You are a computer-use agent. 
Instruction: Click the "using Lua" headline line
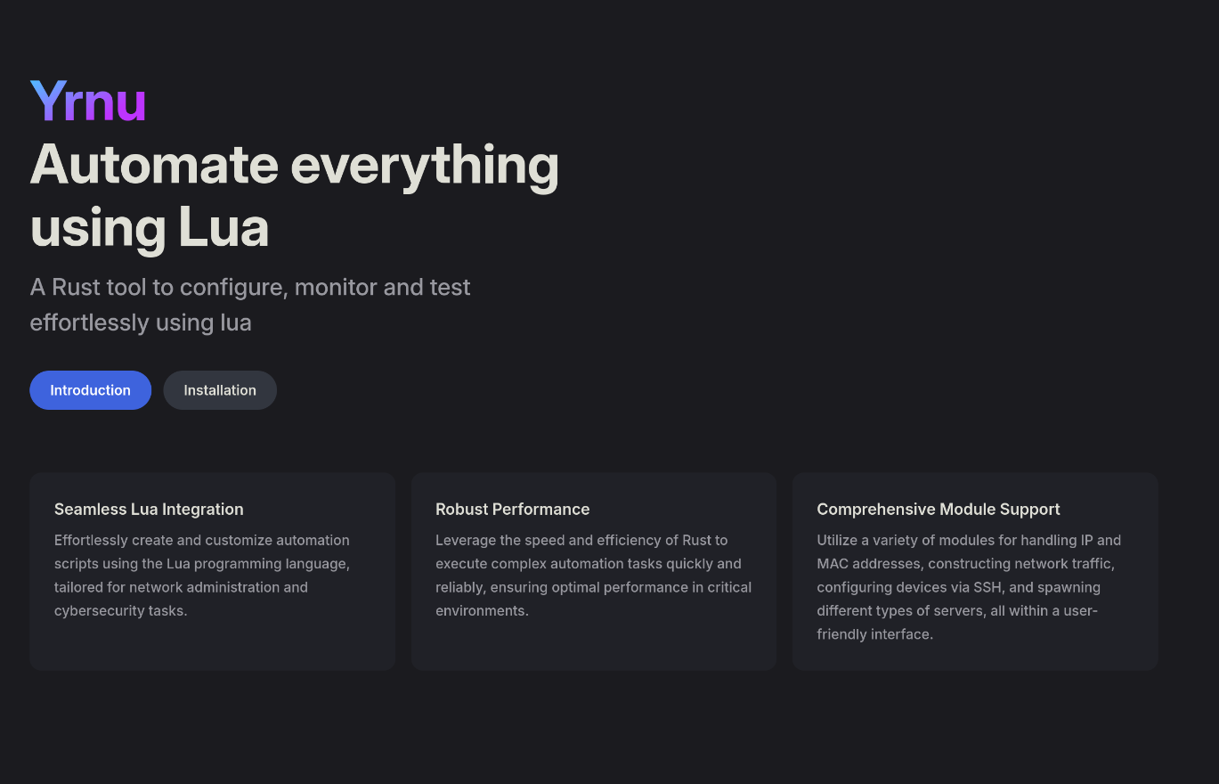[x=150, y=228]
